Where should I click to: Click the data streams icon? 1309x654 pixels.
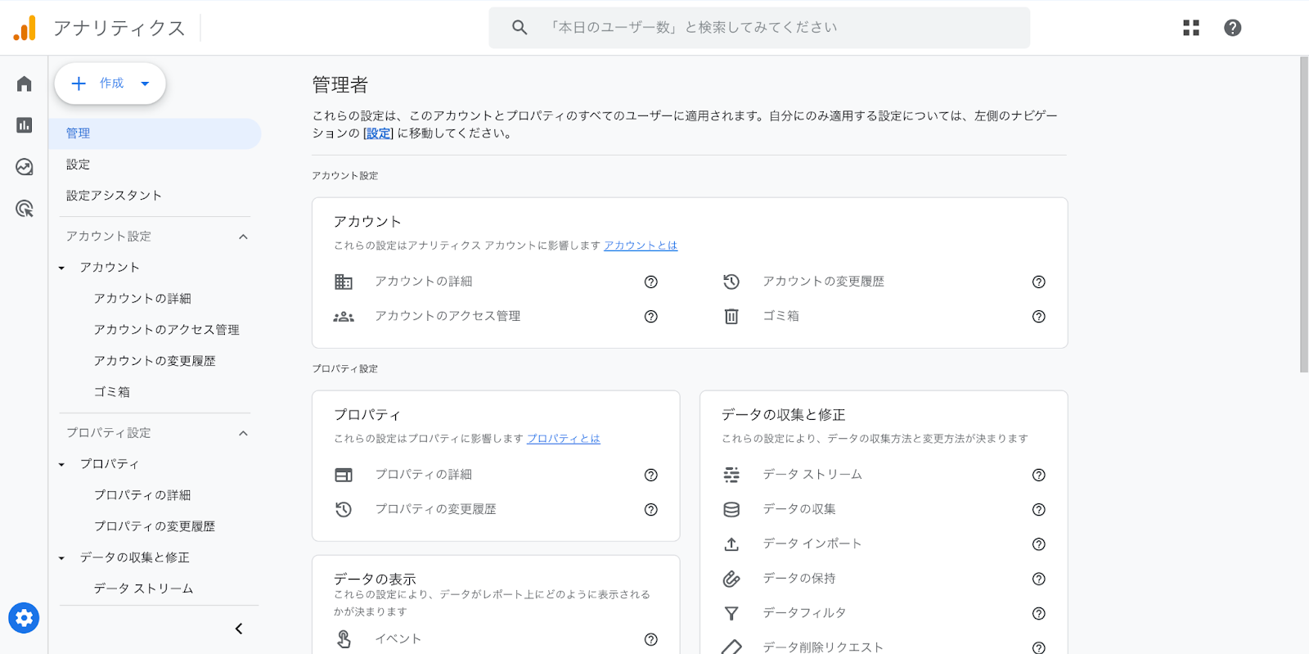[731, 475]
